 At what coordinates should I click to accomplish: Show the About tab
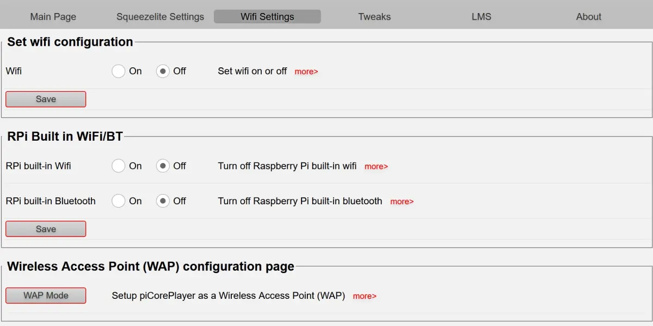click(589, 17)
